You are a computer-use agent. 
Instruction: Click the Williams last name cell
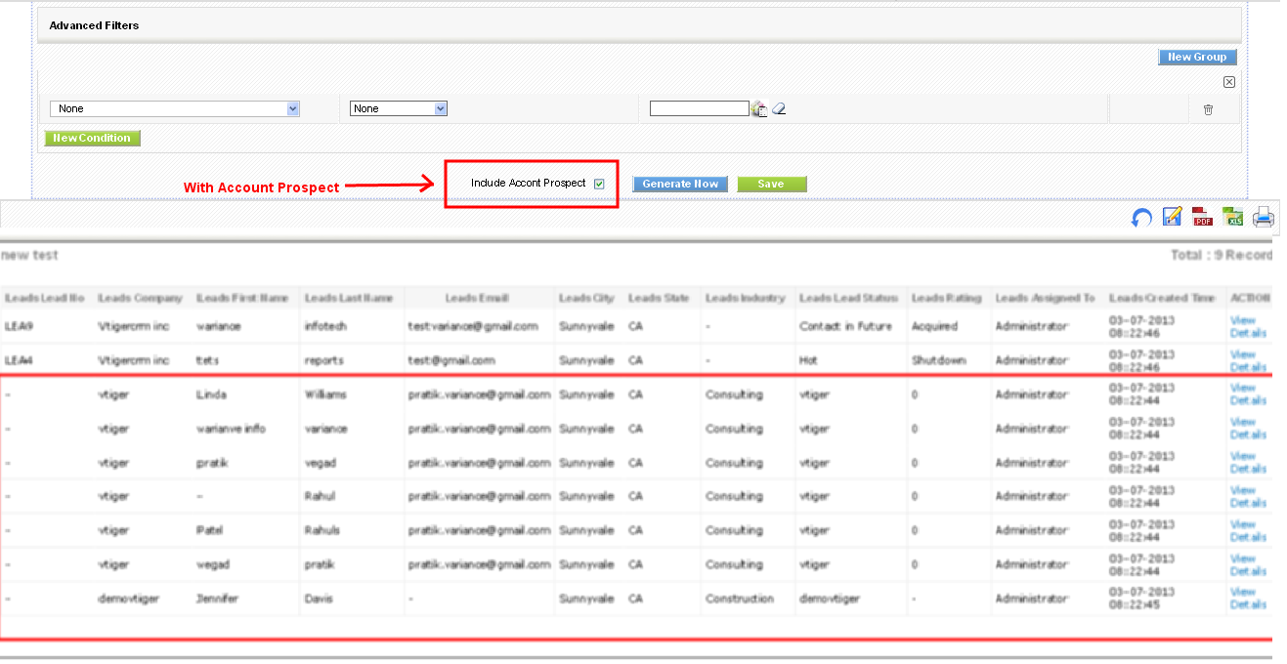[x=325, y=394]
